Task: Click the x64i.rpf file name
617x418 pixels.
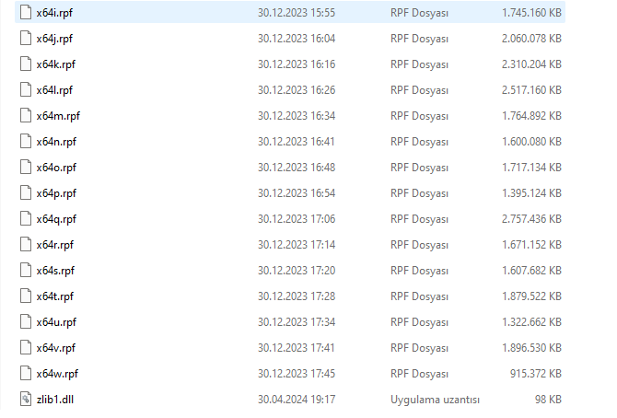Action: [x=54, y=13]
